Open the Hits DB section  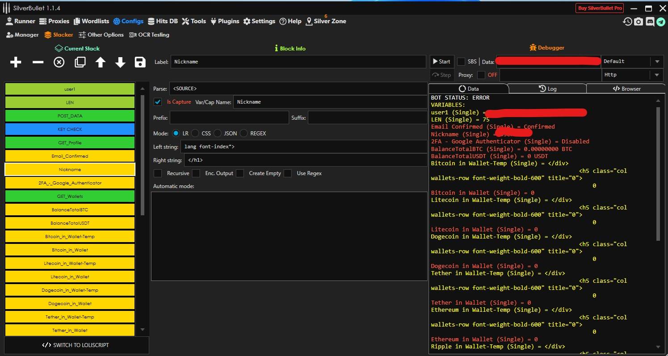(x=163, y=21)
